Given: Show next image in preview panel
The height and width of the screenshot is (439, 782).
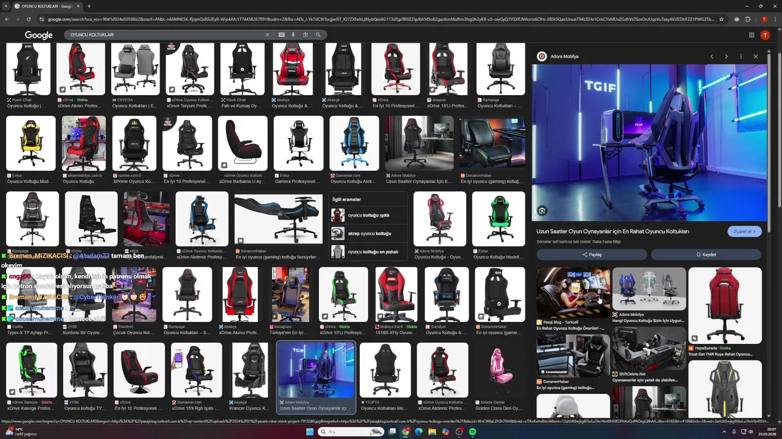Looking at the screenshot, I should click(726, 56).
